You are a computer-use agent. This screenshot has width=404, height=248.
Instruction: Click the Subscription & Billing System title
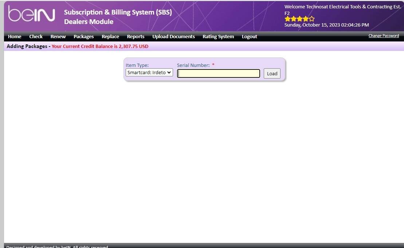(x=118, y=12)
